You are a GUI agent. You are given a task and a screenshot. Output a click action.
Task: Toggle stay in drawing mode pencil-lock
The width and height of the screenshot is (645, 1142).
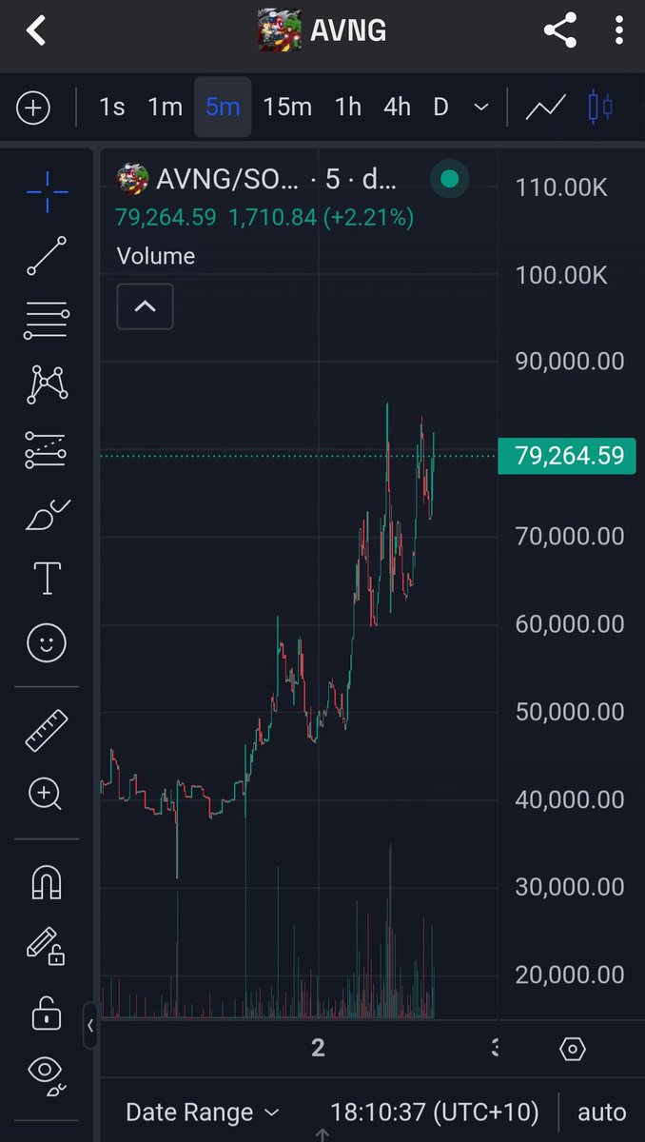pos(46,945)
